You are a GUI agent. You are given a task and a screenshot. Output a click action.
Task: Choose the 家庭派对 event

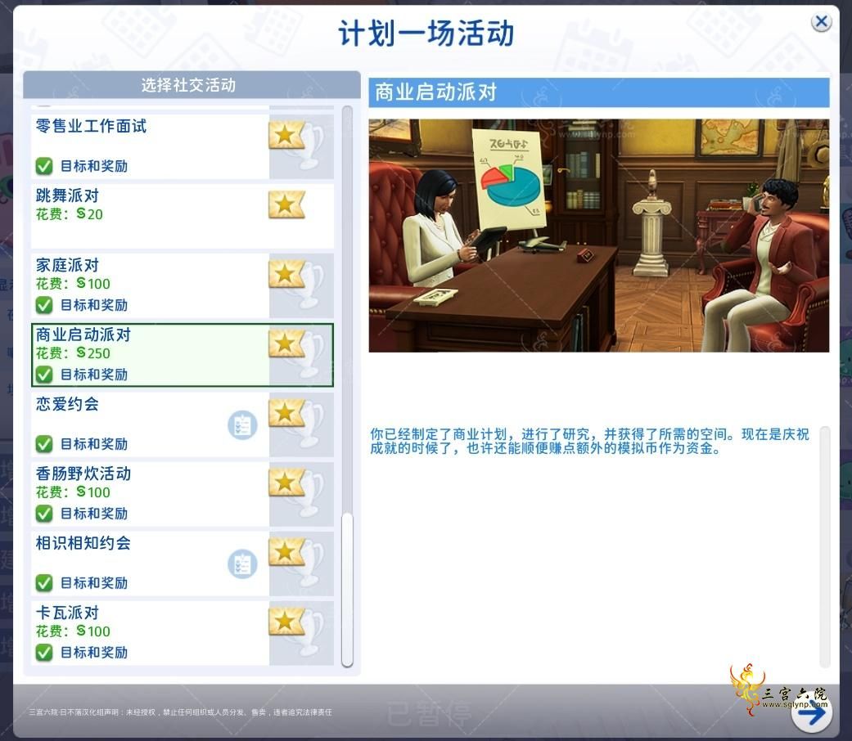tap(182, 285)
